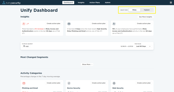Viewport: 174px width, 92px height.
Task: Open the user avatar menu
Action: (x=171, y=3)
